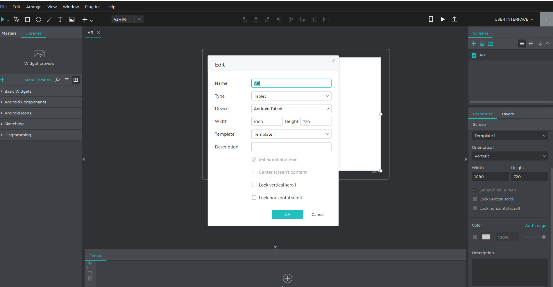Toggle Lock horizontal scroll in Edit dialog
Viewport: 553px width, 287px height.
pyautogui.click(x=254, y=198)
